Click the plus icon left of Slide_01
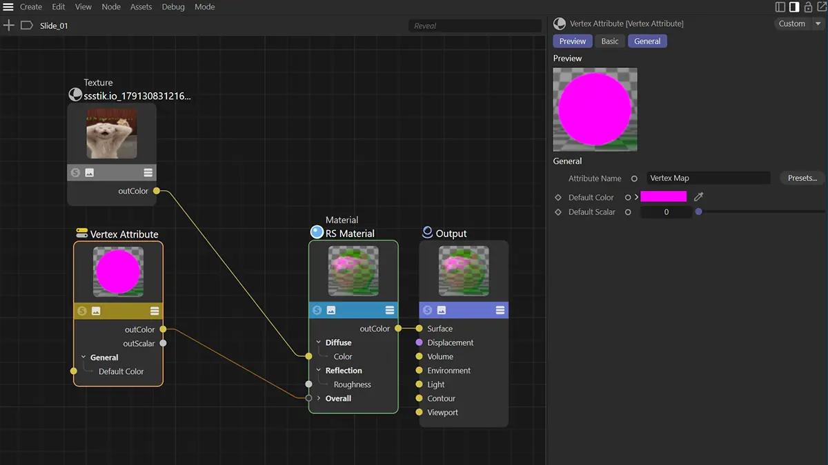The image size is (828, 465). [x=8, y=25]
